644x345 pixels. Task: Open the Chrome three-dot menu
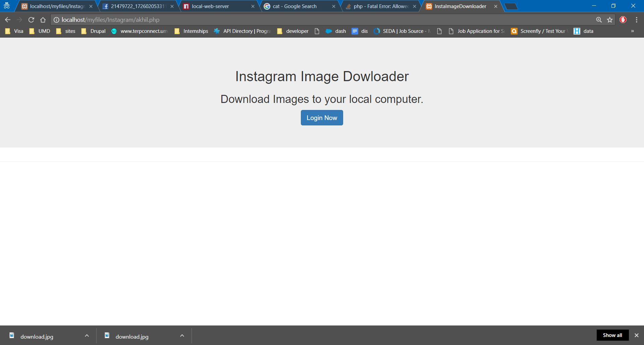(636, 20)
